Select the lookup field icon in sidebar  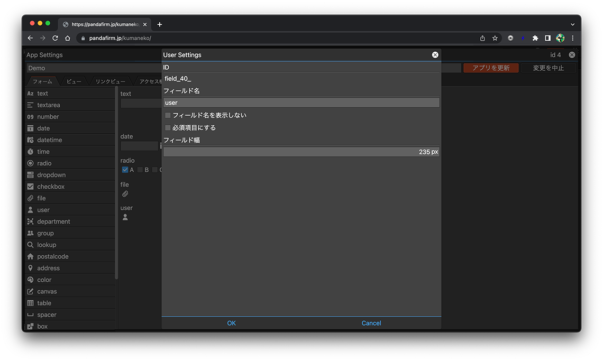(30, 245)
